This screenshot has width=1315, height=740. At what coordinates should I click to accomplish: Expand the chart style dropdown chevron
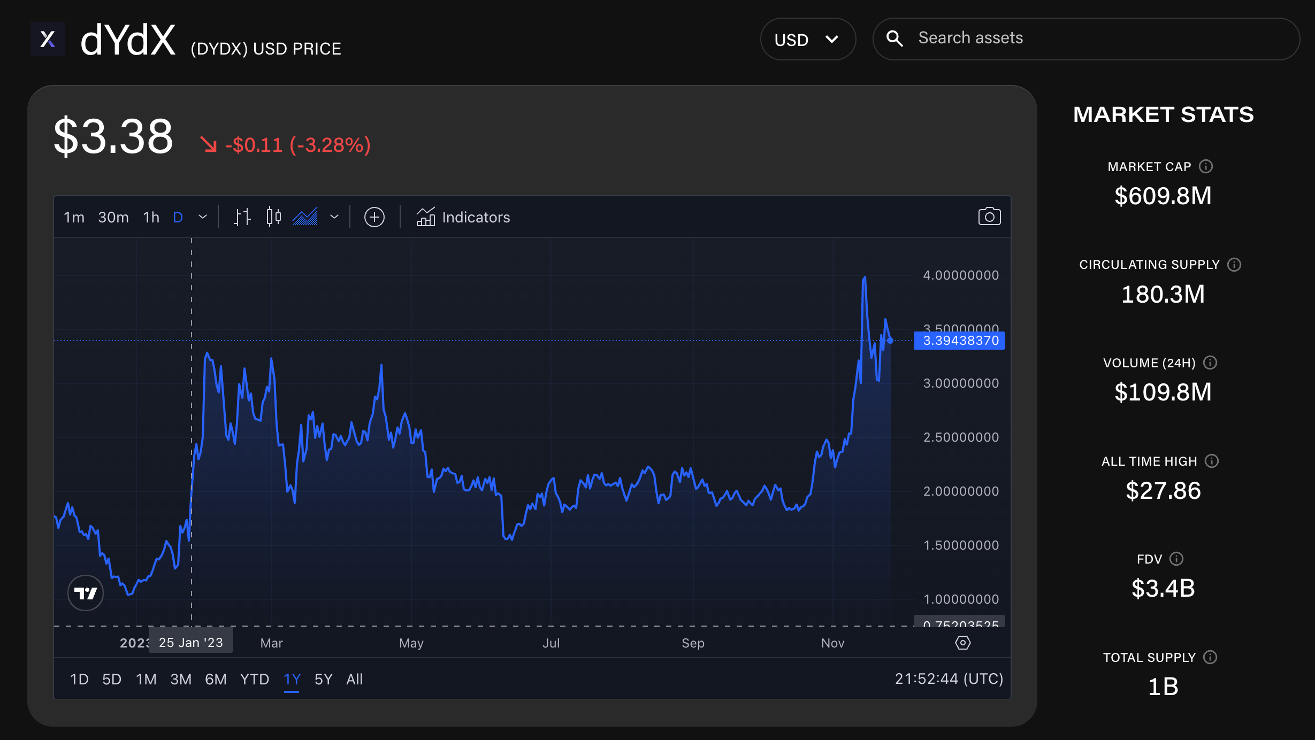[334, 217]
